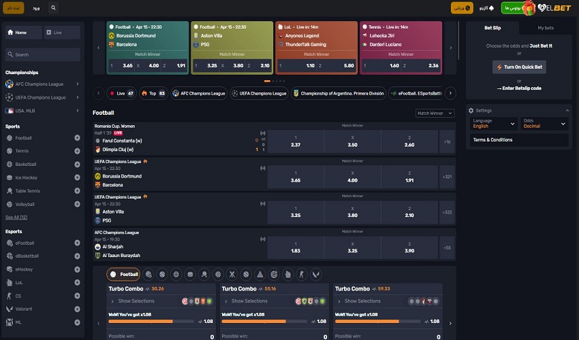Open Terms & Conditions
This screenshot has width=579, height=340.
tap(519, 140)
